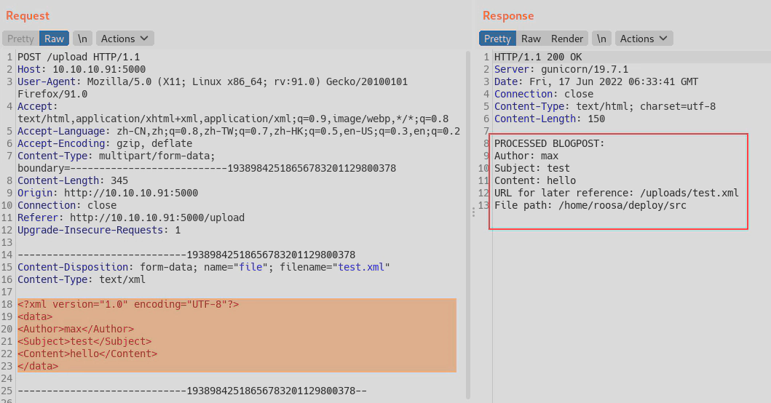Click the <Author>max</Author> XML line
The height and width of the screenshot is (403, 771).
pyautogui.click(x=76, y=329)
